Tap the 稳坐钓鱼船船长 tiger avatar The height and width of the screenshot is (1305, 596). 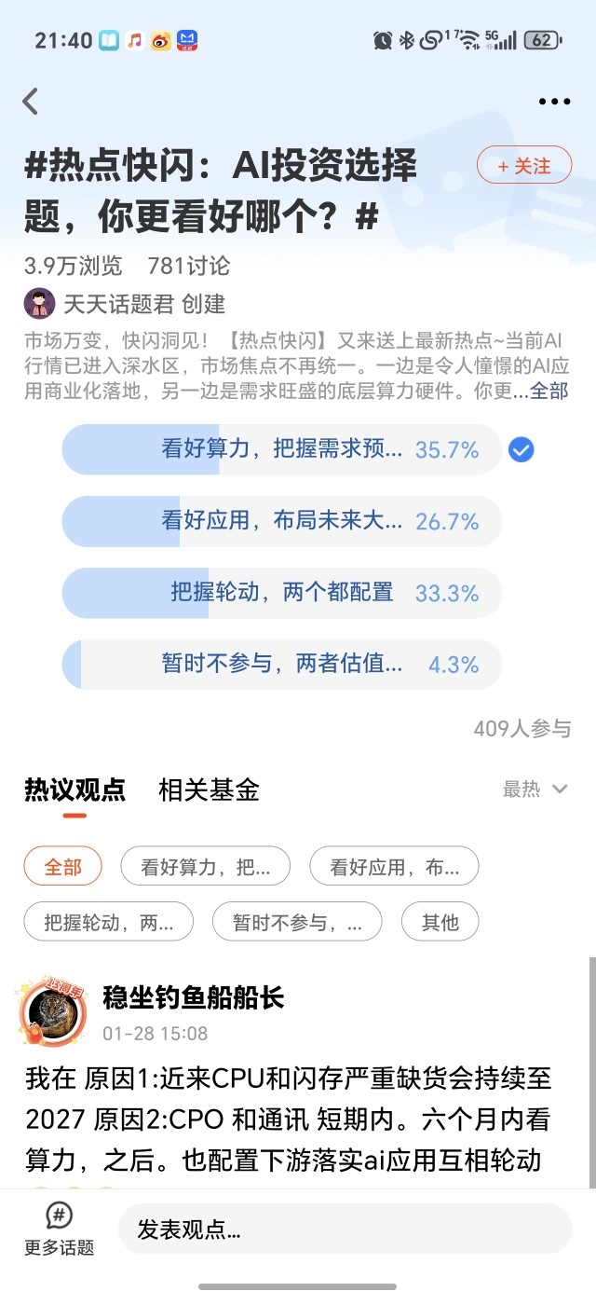coord(50,1012)
